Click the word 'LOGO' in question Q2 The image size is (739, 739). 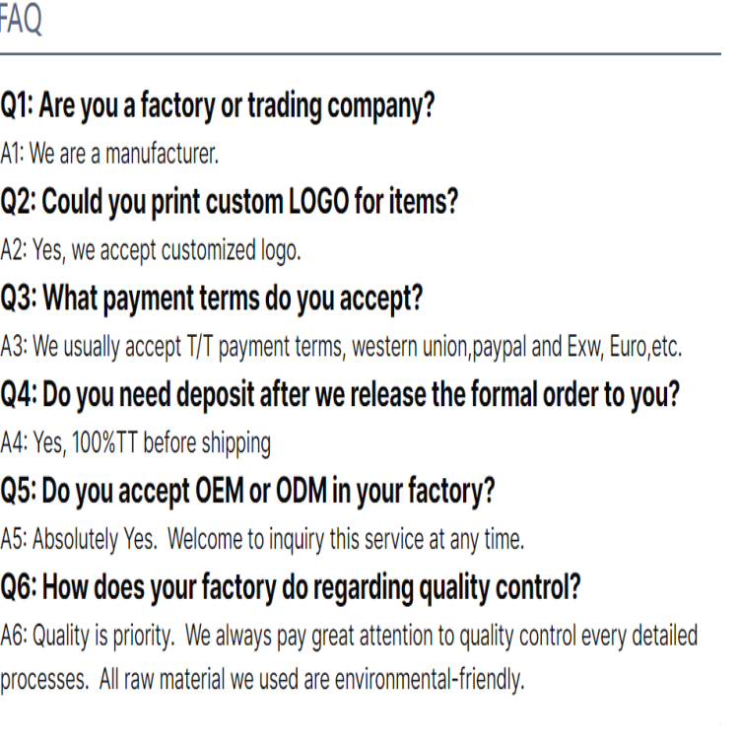(x=318, y=201)
